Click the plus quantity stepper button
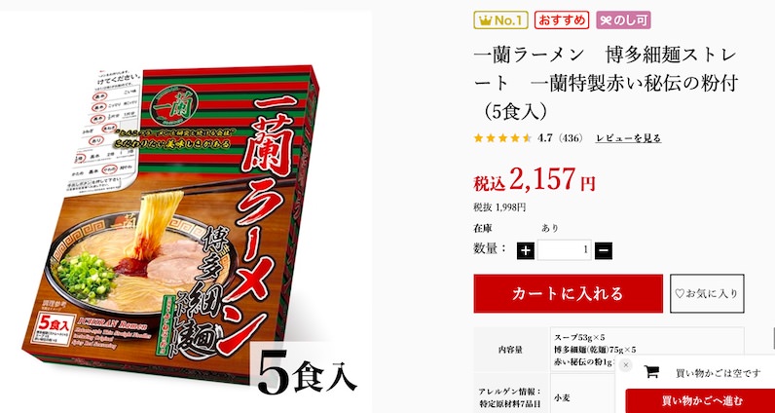775x413 pixels. coord(526,250)
